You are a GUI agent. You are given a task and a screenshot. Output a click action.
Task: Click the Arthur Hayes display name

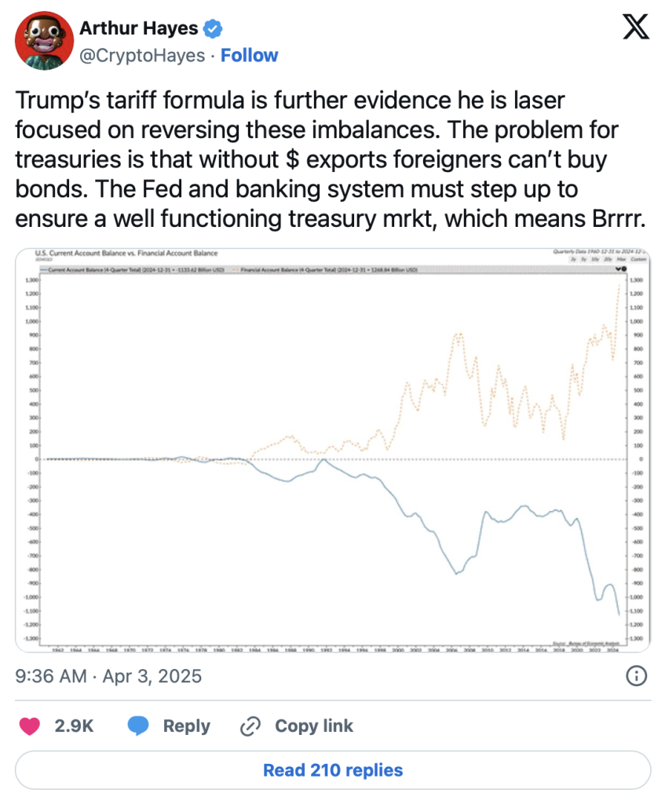138,30
